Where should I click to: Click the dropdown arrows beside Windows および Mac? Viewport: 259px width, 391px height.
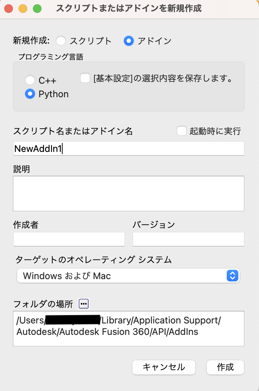232,276
